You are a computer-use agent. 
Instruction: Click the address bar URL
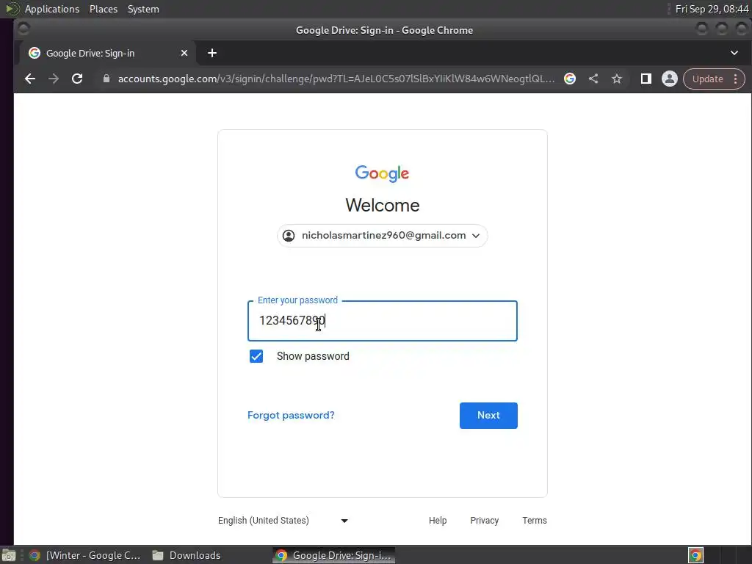(x=336, y=79)
